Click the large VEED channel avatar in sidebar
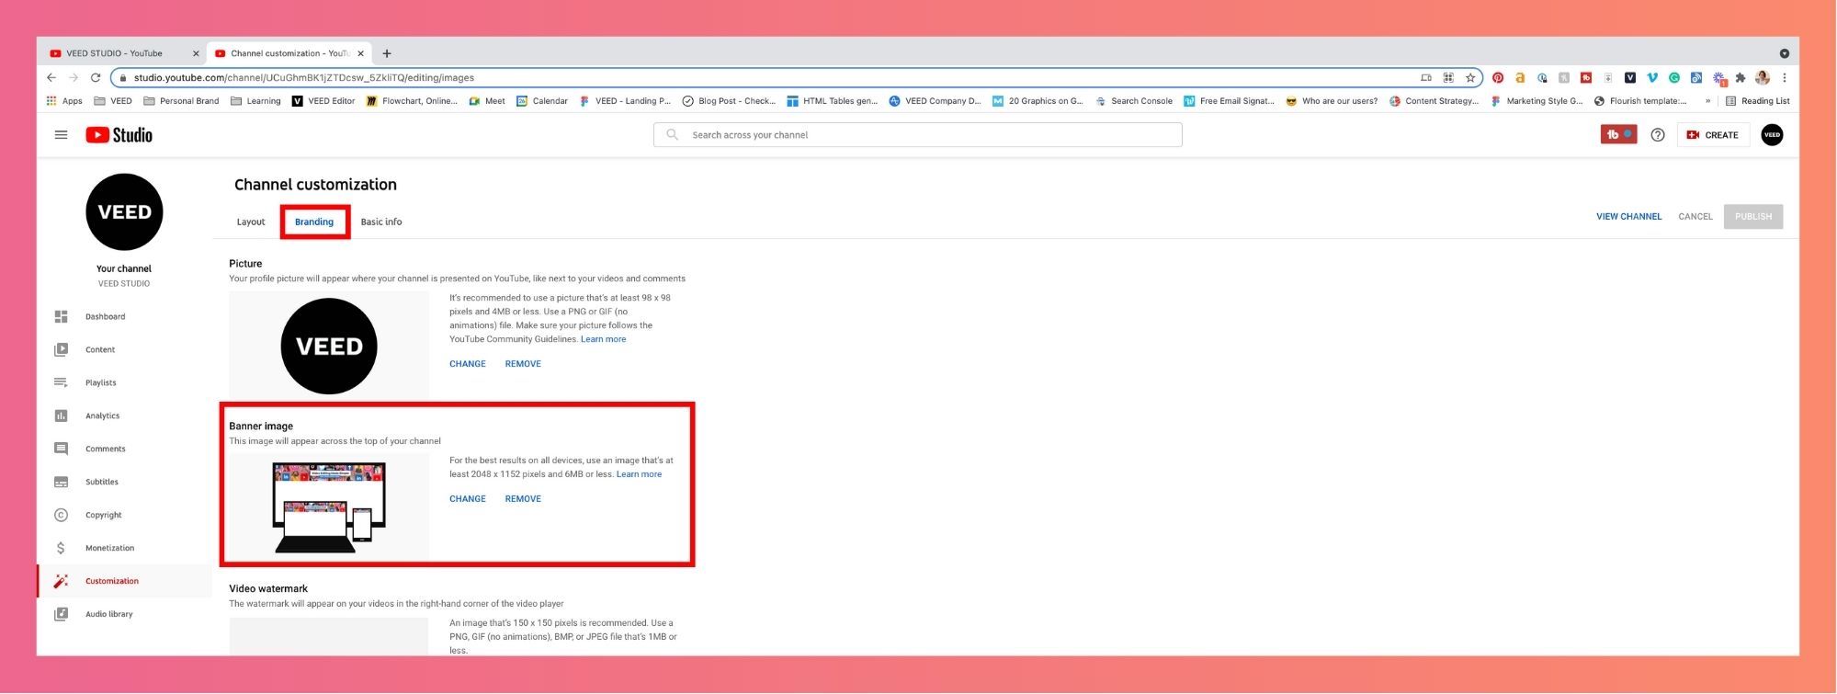This screenshot has height=694, width=1837. 124,212
